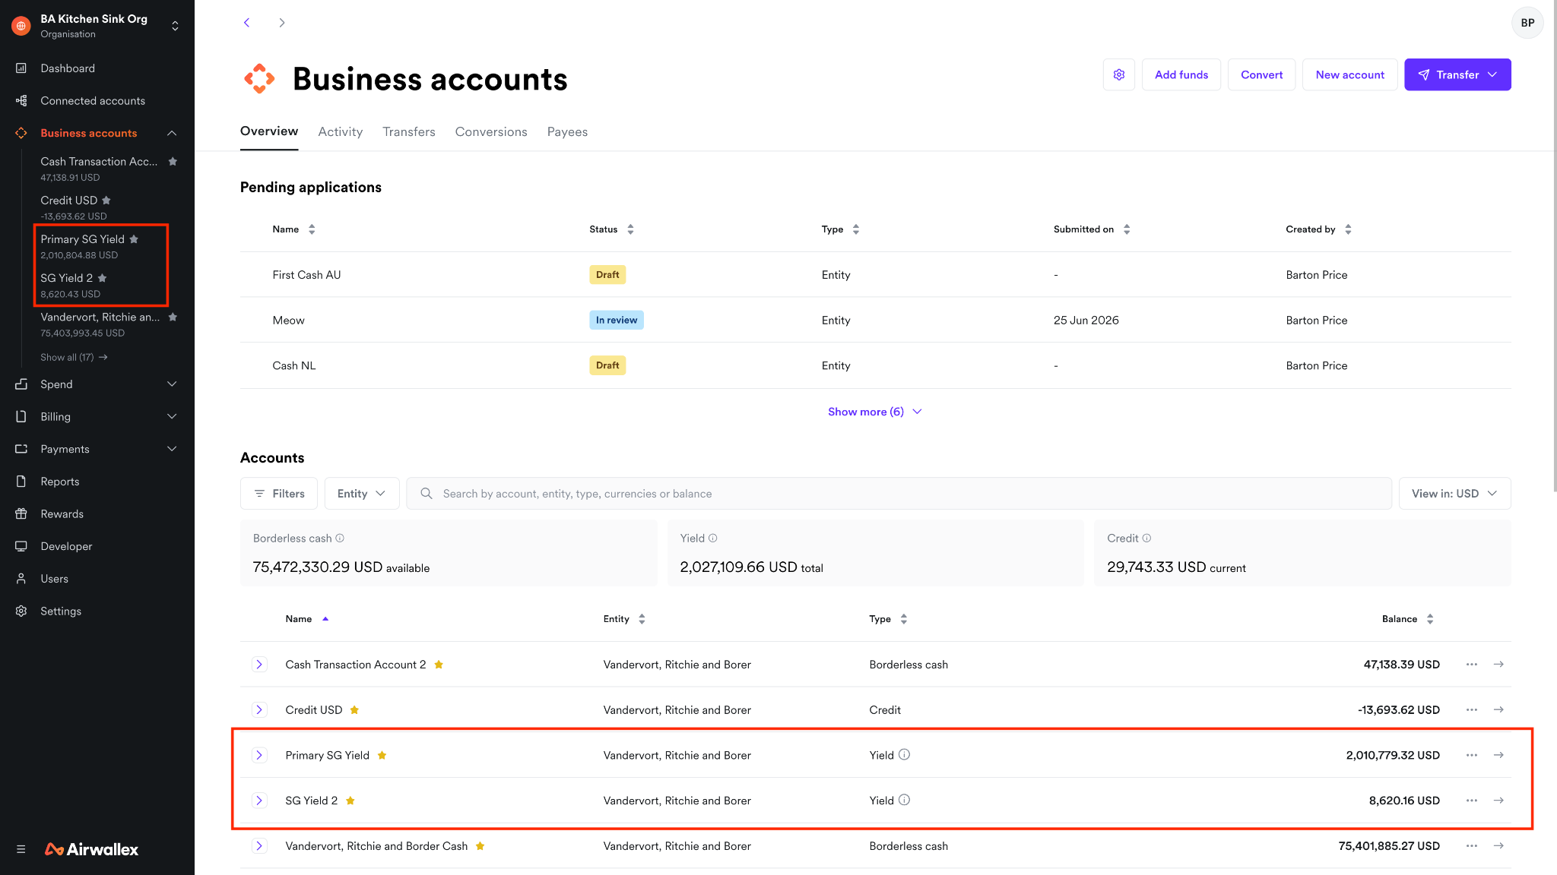Image resolution: width=1557 pixels, height=875 pixels.
Task: Click the Yield info icon in Primary SG Yield row
Action: click(905, 755)
